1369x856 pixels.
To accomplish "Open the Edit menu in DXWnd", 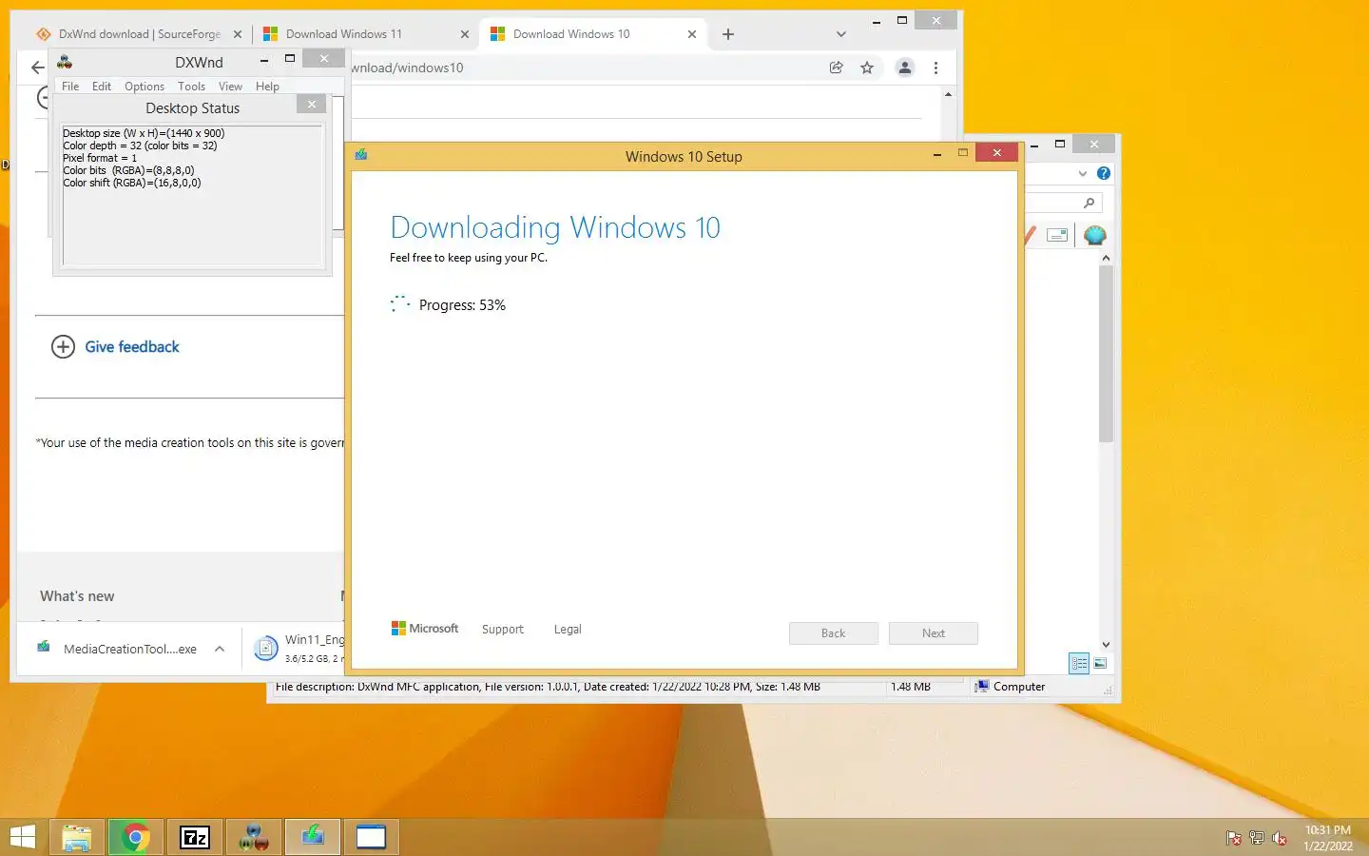I will tap(102, 86).
